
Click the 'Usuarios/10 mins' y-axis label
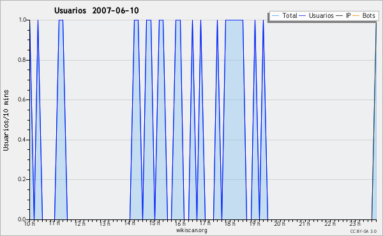[x=6, y=121]
